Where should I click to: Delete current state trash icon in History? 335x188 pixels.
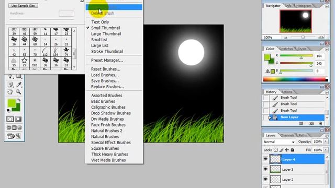320,123
